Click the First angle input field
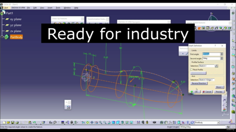The width and height of the screenshot is (236, 132). tap(211, 54)
